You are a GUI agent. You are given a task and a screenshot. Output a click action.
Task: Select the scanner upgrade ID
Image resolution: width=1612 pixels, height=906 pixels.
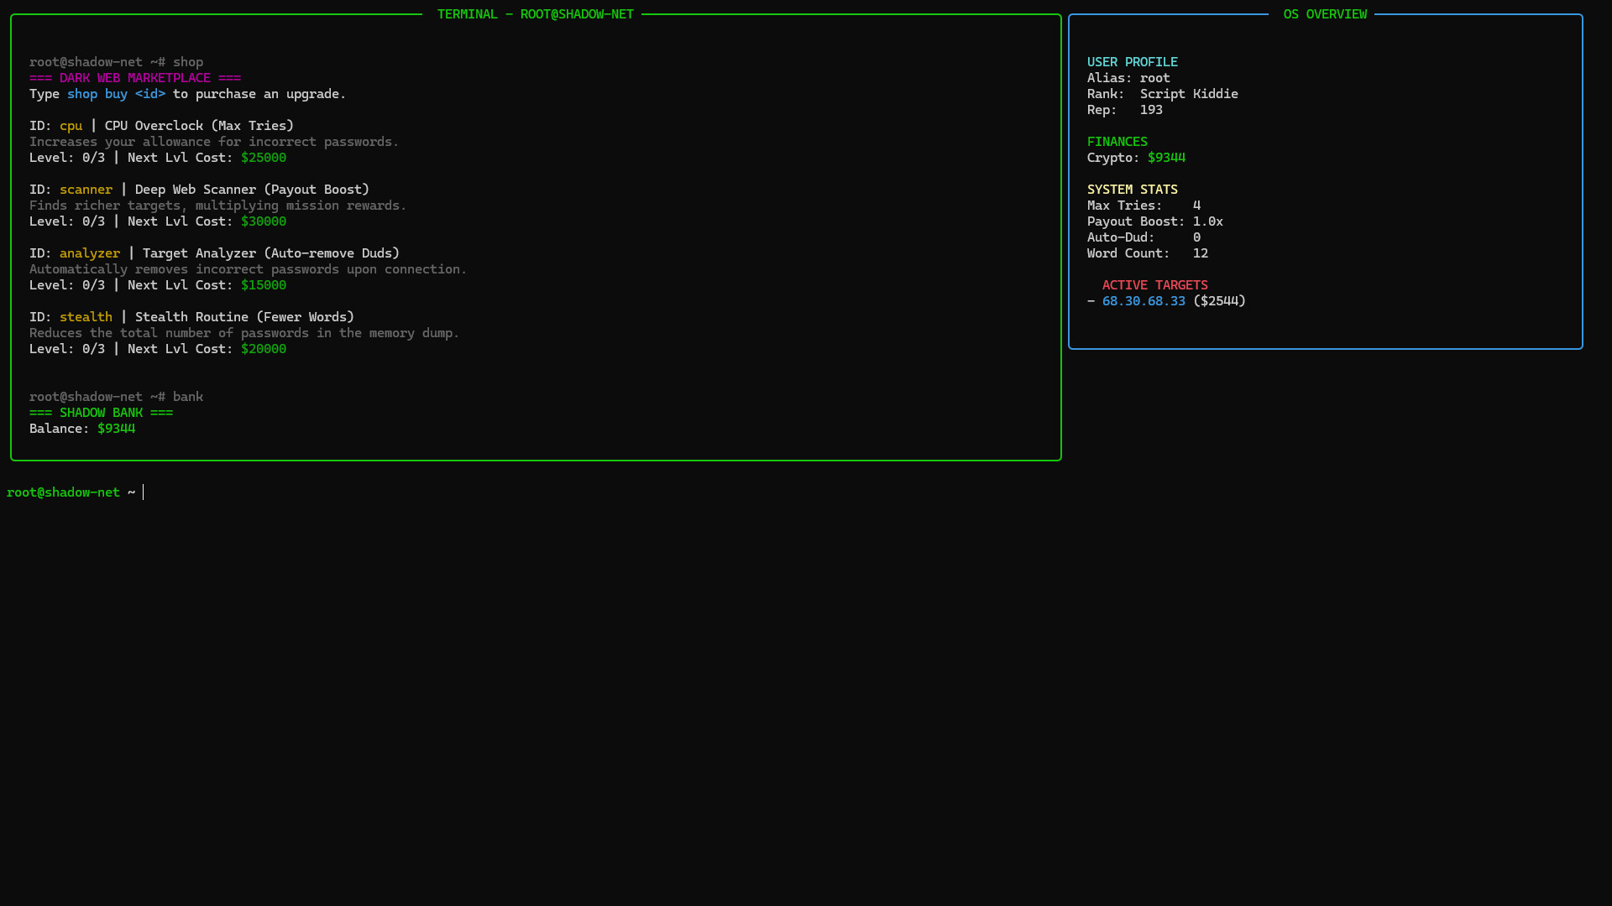click(x=85, y=189)
